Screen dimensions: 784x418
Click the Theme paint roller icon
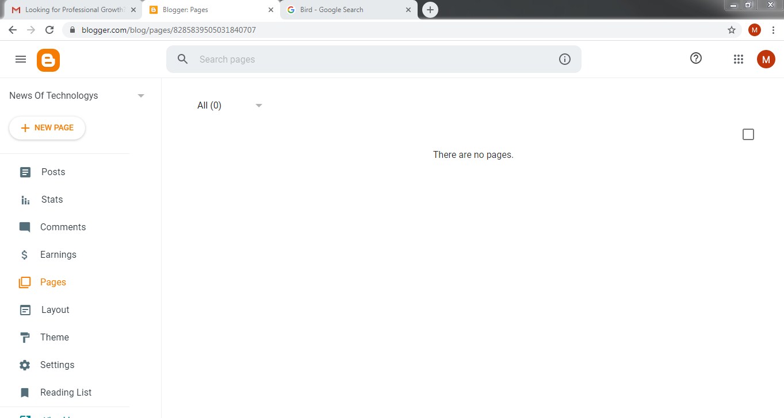(25, 338)
